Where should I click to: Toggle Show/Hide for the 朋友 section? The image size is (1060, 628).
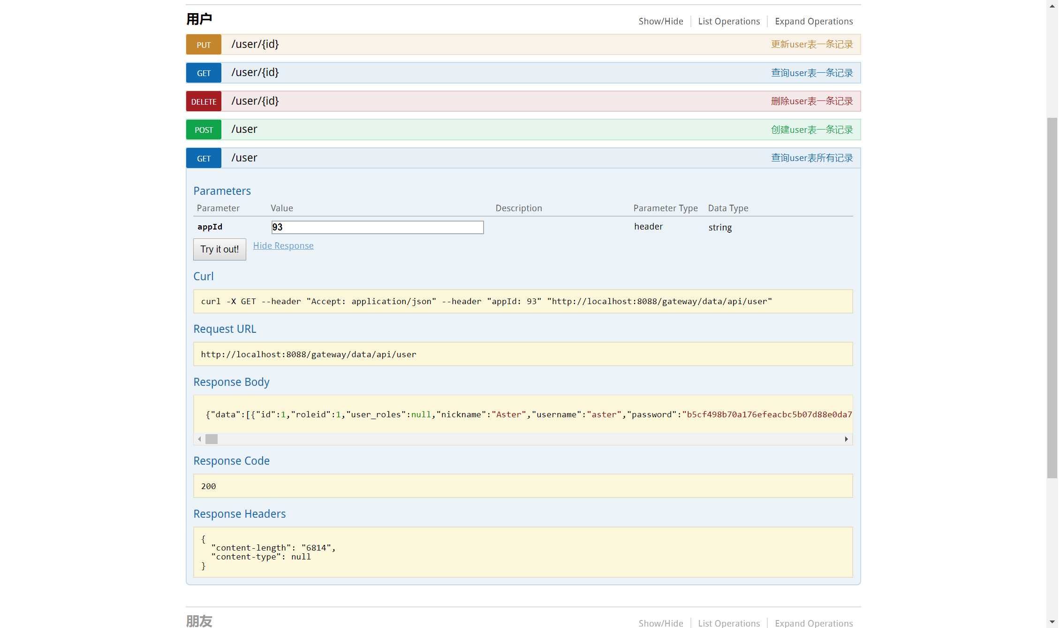click(x=660, y=623)
